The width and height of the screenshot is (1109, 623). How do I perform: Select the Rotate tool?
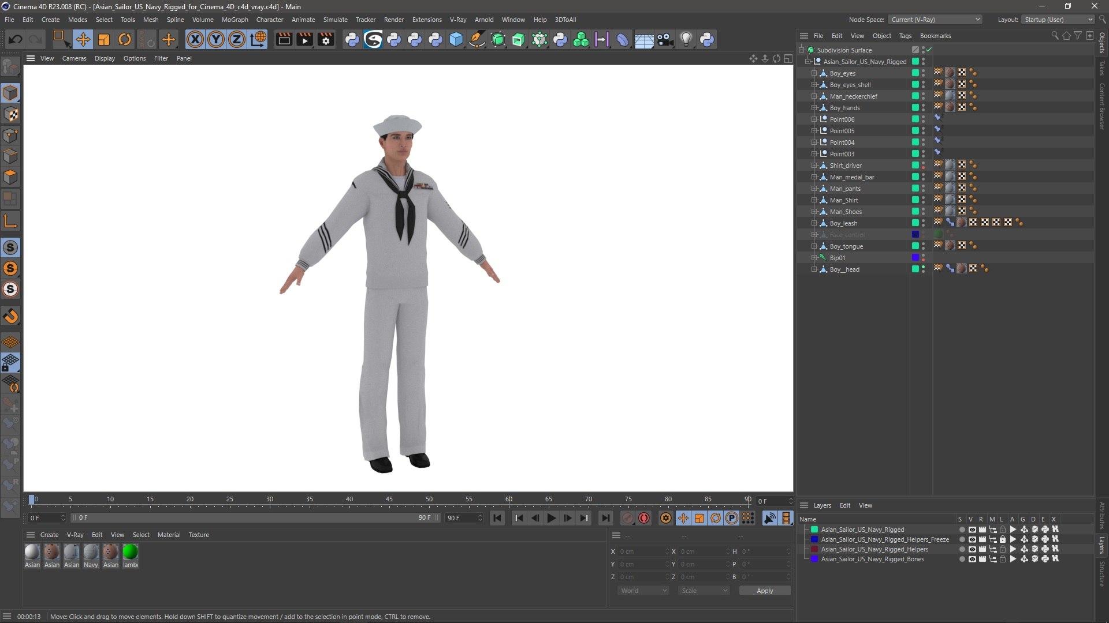tap(125, 39)
